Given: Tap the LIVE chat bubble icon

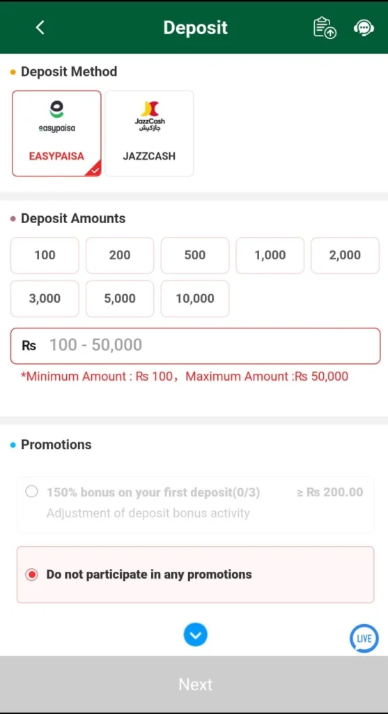Looking at the screenshot, I should pyautogui.click(x=364, y=638).
